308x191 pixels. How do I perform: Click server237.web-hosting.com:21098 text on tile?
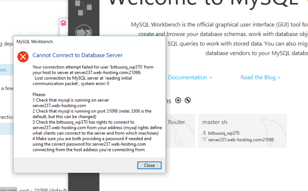(241, 140)
